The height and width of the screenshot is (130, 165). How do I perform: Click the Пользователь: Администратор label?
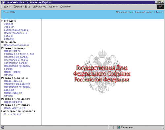[135, 12]
